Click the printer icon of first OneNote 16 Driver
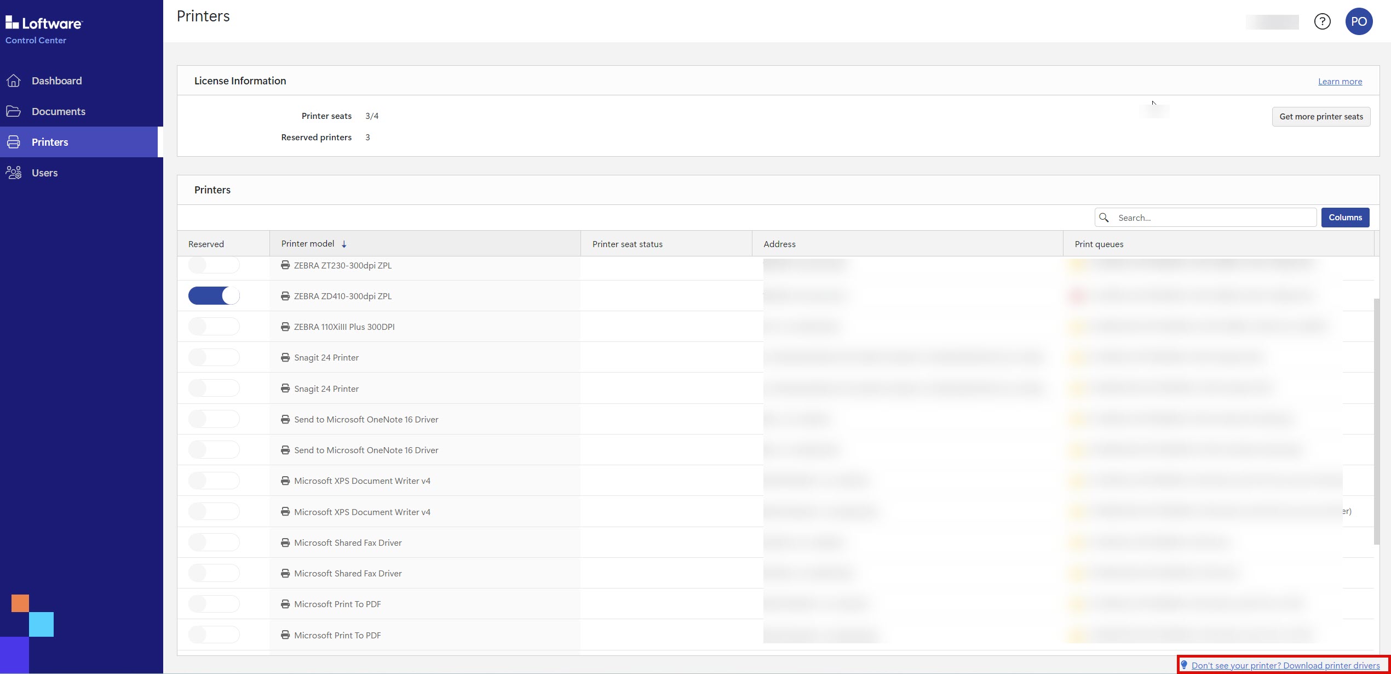Image resolution: width=1391 pixels, height=674 pixels. point(285,419)
